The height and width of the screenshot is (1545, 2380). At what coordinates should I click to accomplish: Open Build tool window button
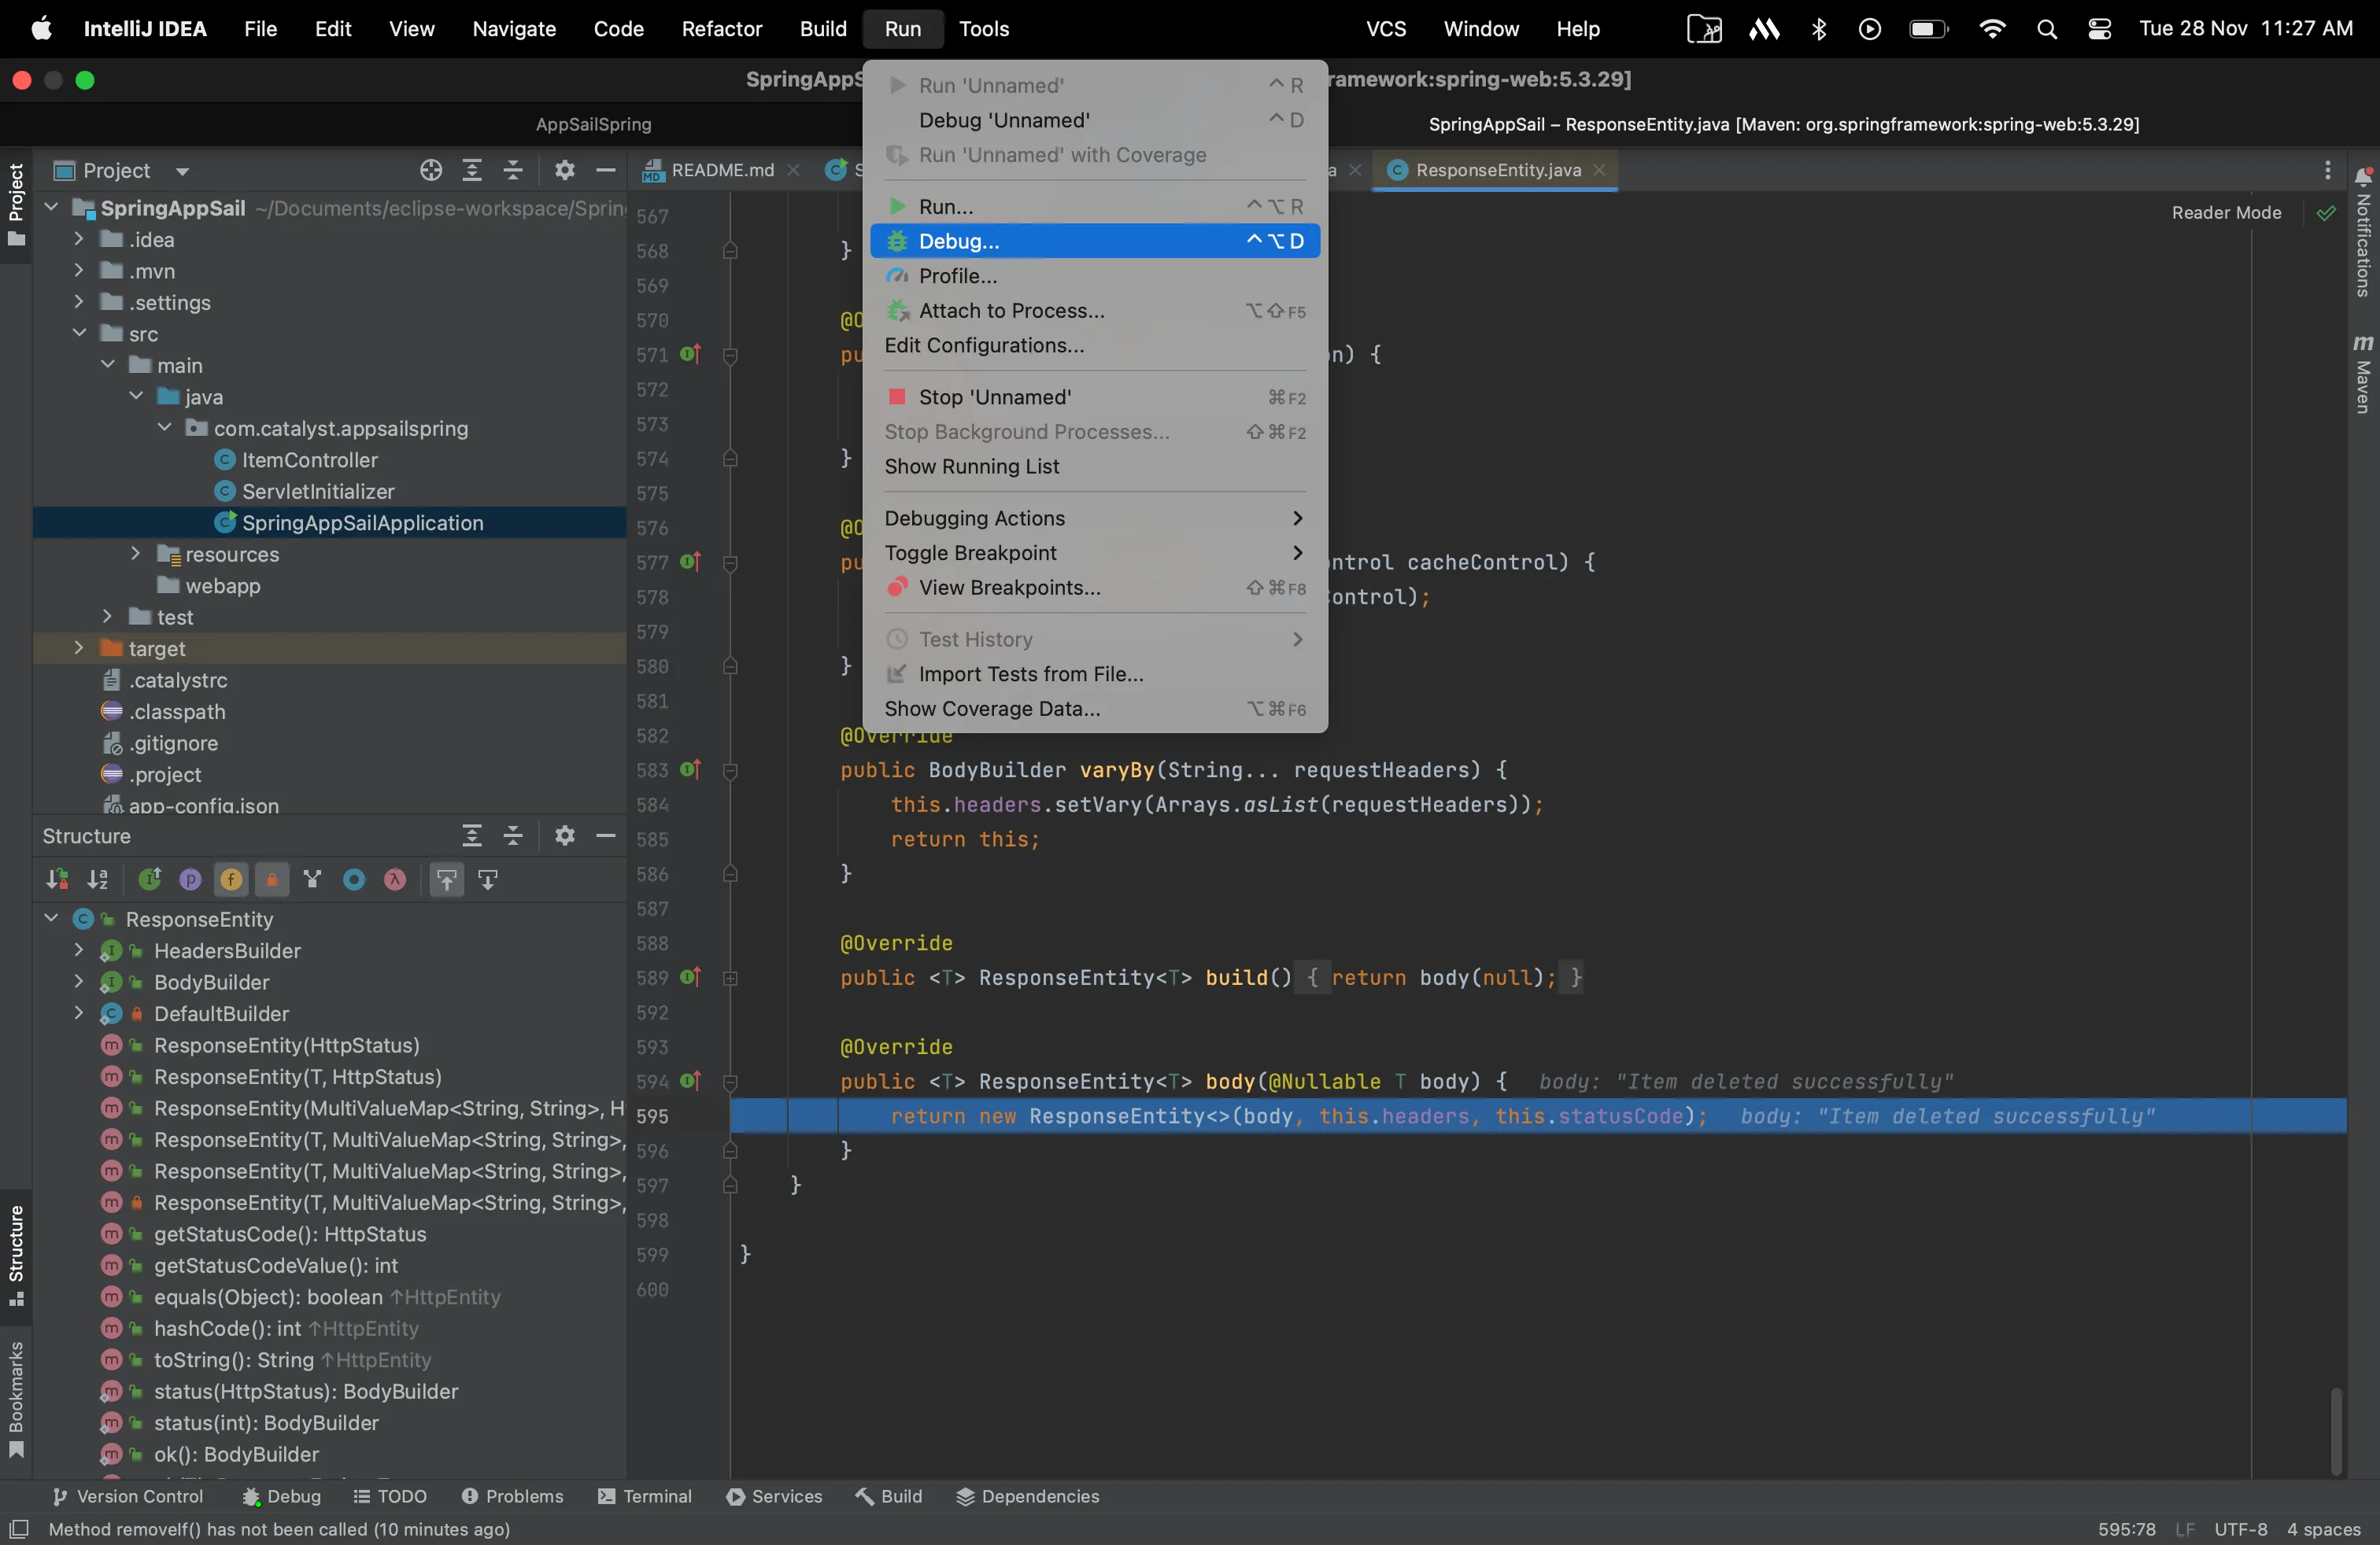click(889, 1496)
